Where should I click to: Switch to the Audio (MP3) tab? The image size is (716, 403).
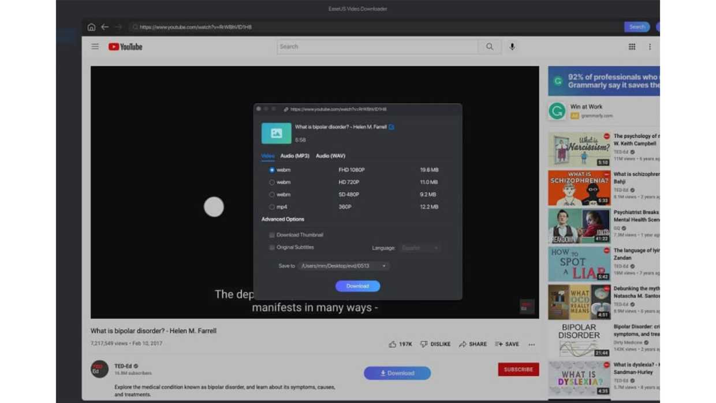pyautogui.click(x=295, y=156)
